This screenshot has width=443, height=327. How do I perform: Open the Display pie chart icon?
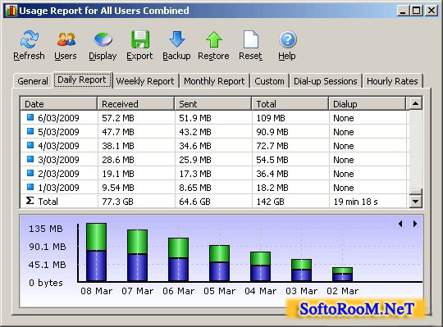click(x=103, y=39)
